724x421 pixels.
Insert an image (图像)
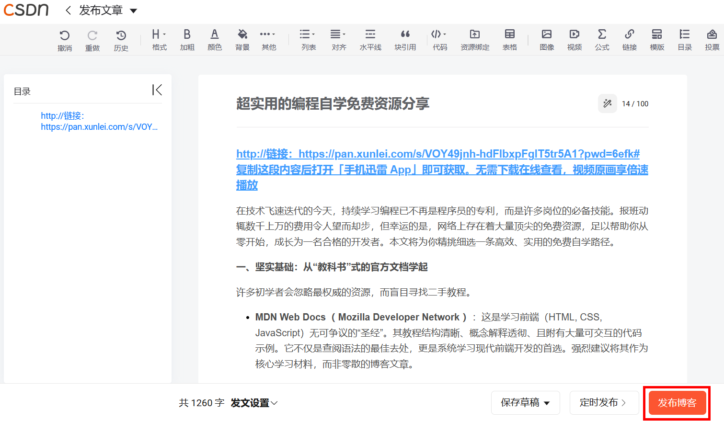click(547, 40)
